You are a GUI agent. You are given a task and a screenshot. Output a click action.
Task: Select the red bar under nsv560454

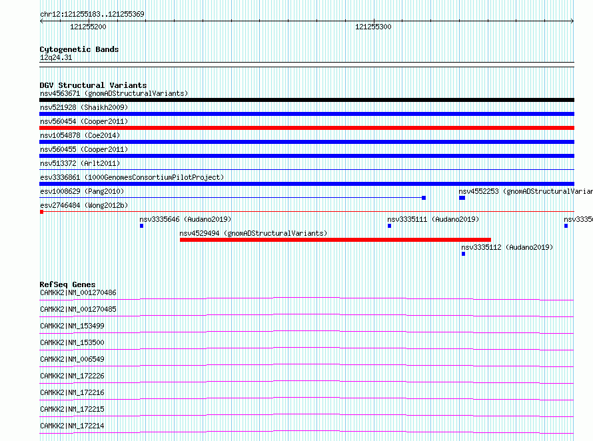coord(306,128)
